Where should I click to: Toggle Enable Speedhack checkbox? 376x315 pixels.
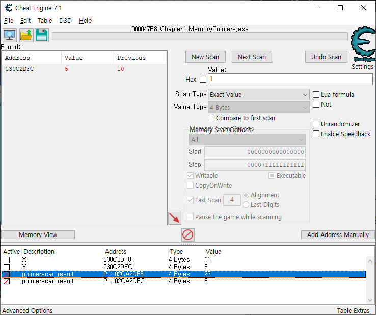pyautogui.click(x=316, y=134)
